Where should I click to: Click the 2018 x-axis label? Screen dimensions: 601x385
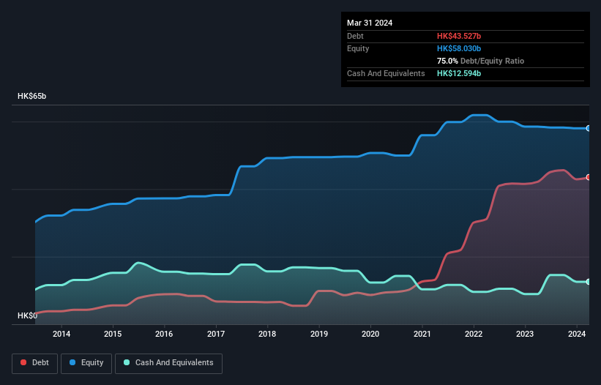click(267, 334)
